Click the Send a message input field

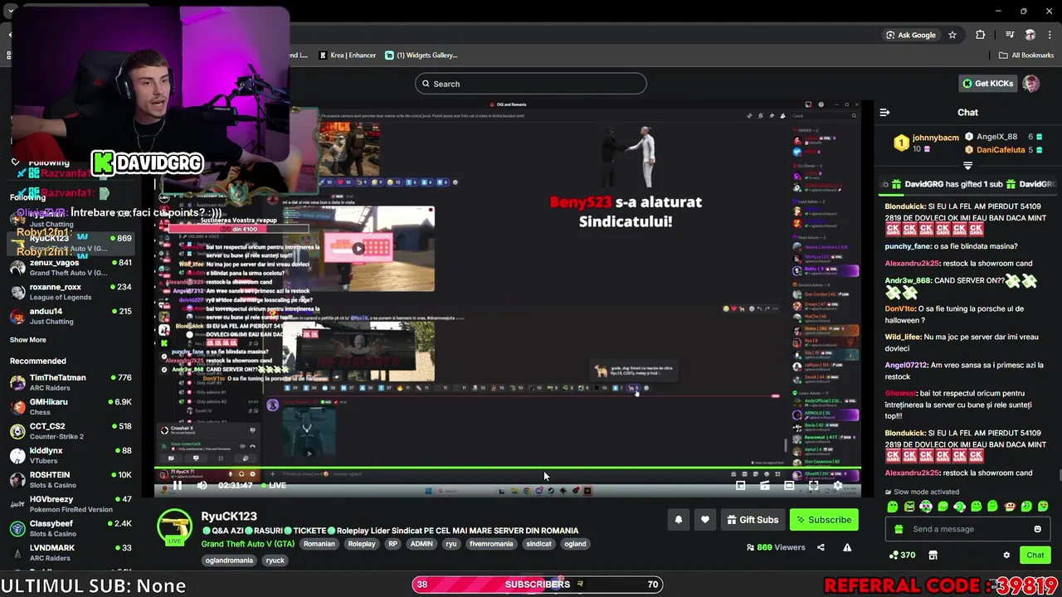tap(967, 529)
